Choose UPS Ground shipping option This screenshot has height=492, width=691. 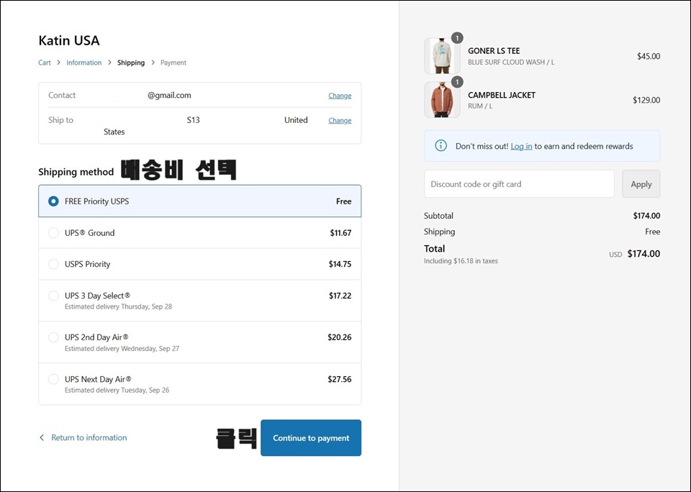click(53, 233)
